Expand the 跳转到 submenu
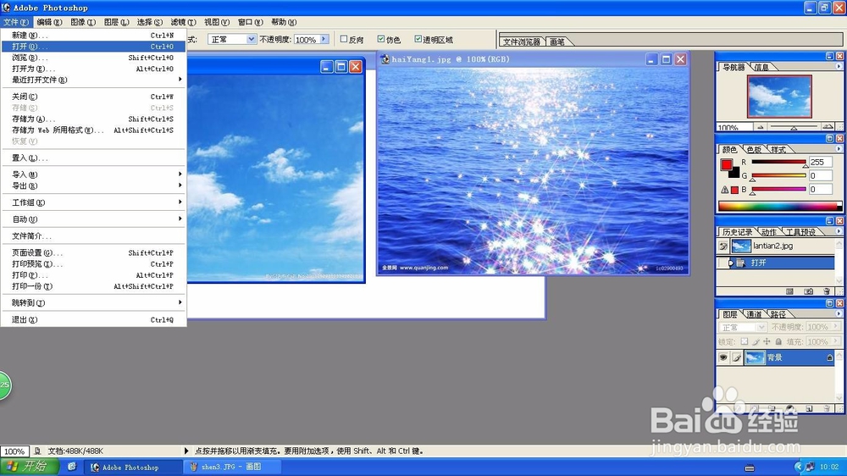This screenshot has width=847, height=476. [x=180, y=302]
